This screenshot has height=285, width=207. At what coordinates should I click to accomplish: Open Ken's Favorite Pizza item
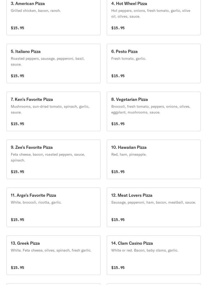tap(32, 99)
